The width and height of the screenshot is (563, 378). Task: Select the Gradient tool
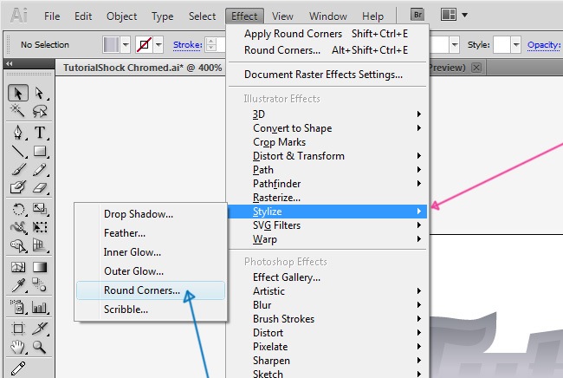(40, 267)
